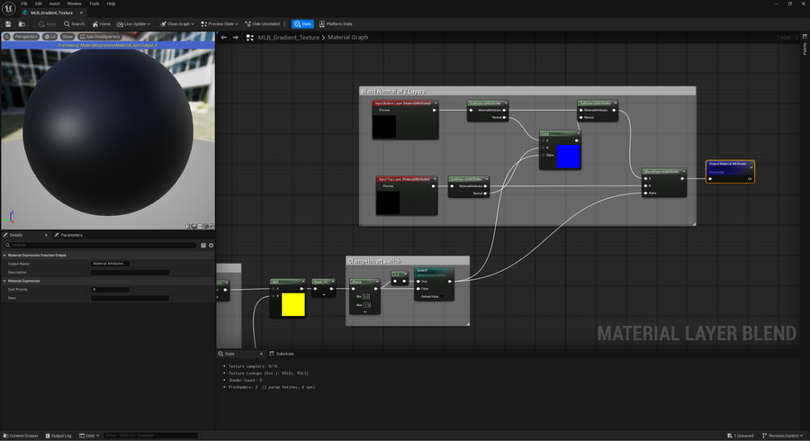
Task: Open the Asset menu
Action: click(x=55, y=4)
